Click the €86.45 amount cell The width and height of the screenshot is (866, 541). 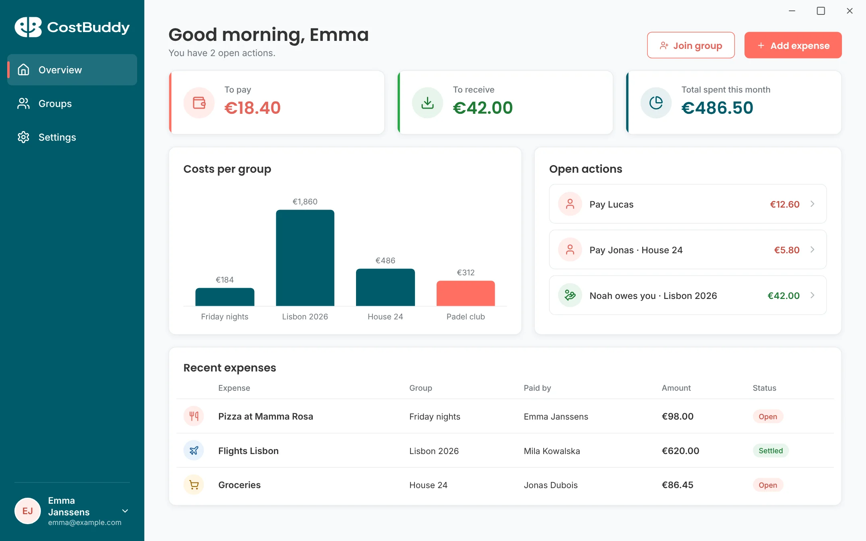click(678, 485)
